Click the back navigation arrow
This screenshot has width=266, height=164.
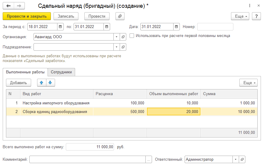[x=8, y=6]
